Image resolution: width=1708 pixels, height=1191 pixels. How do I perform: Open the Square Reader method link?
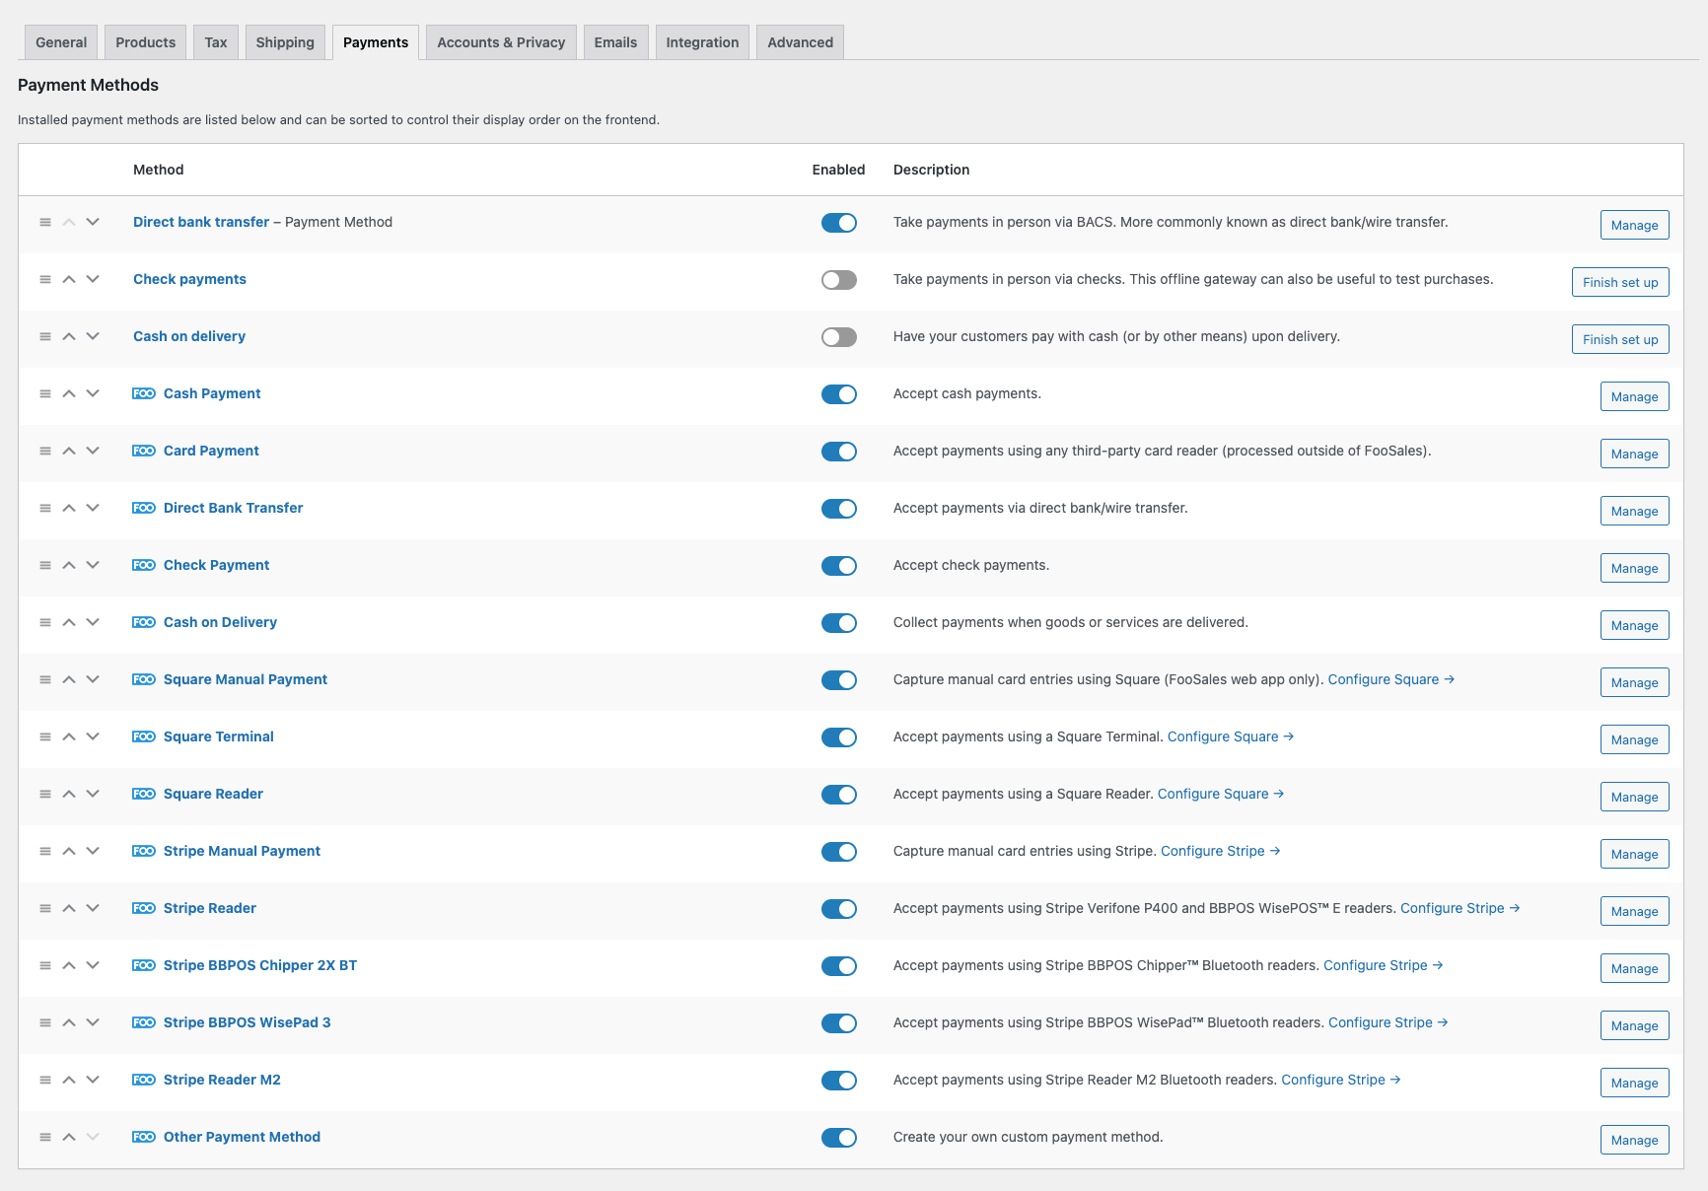coord(213,794)
